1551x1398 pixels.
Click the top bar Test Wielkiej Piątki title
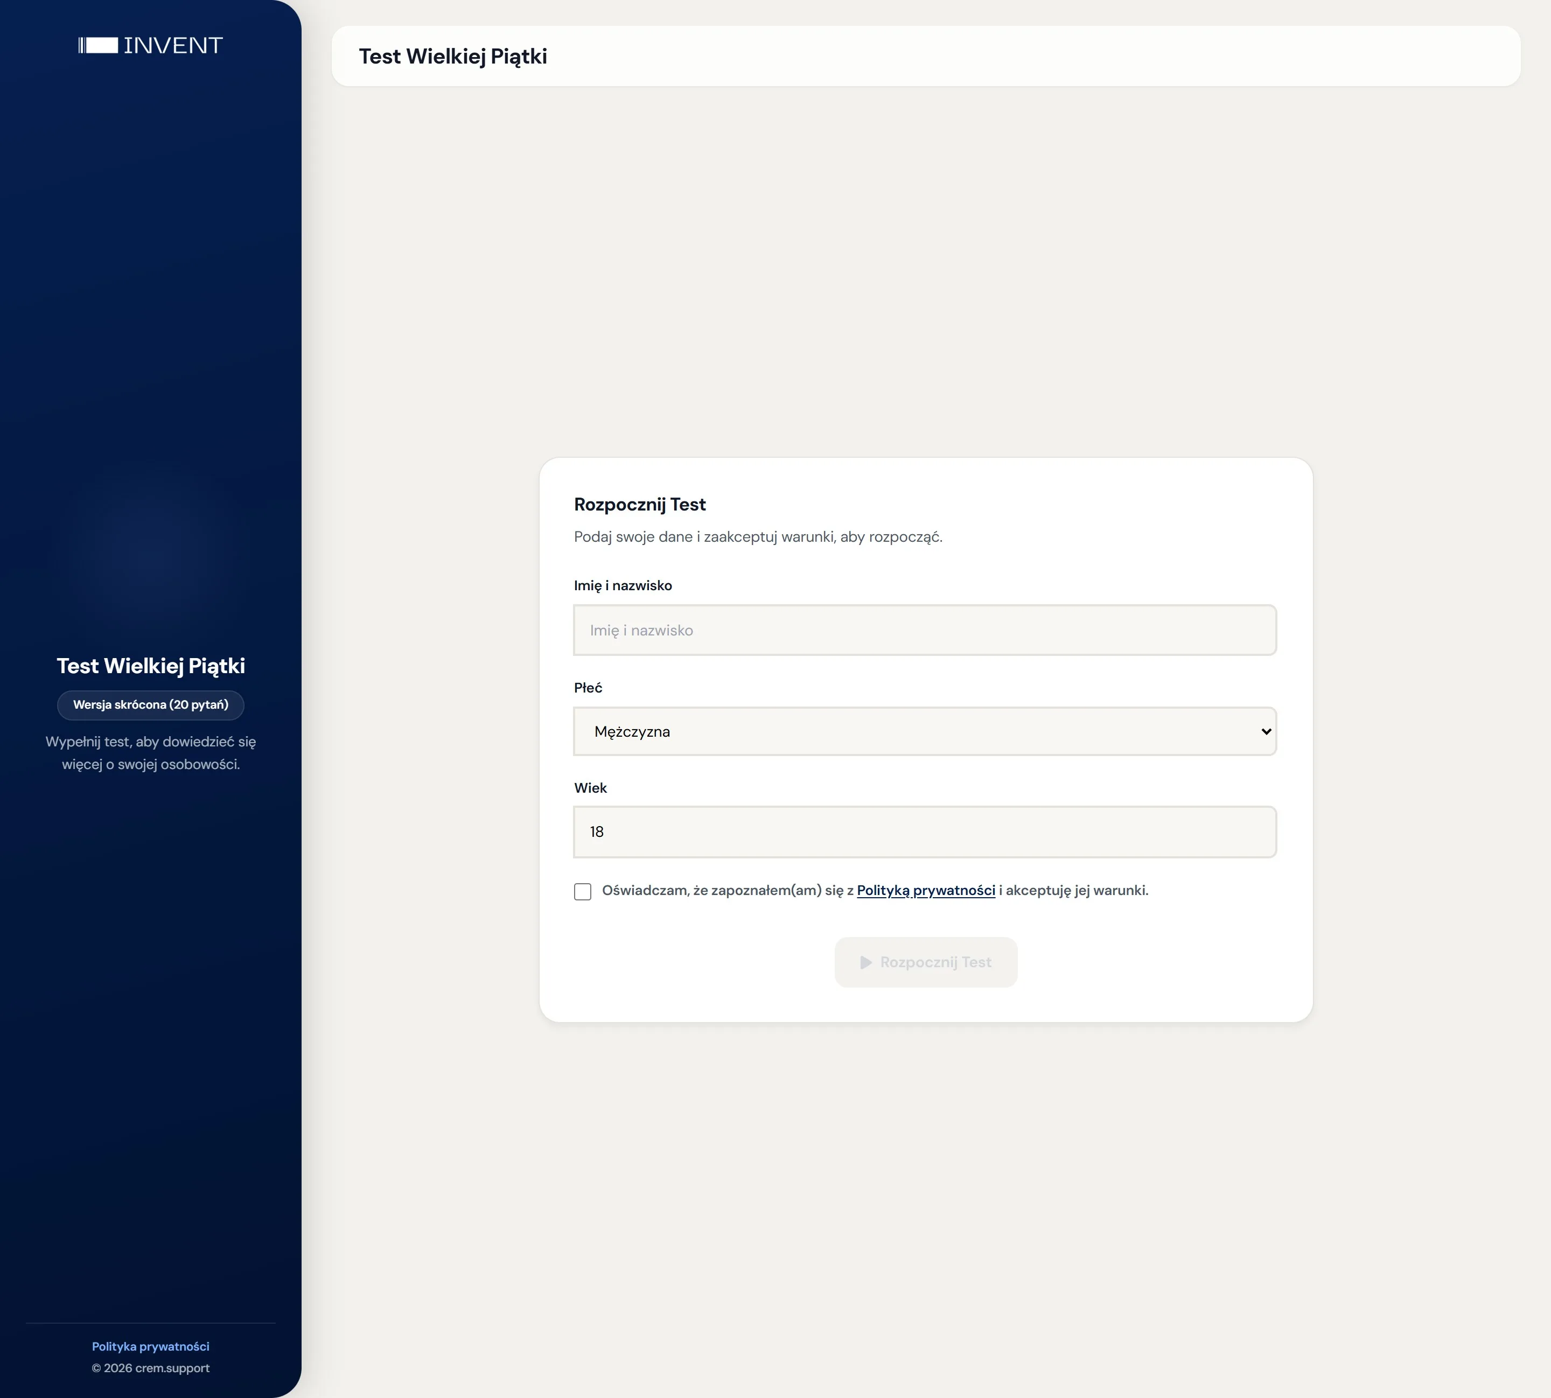[453, 57]
